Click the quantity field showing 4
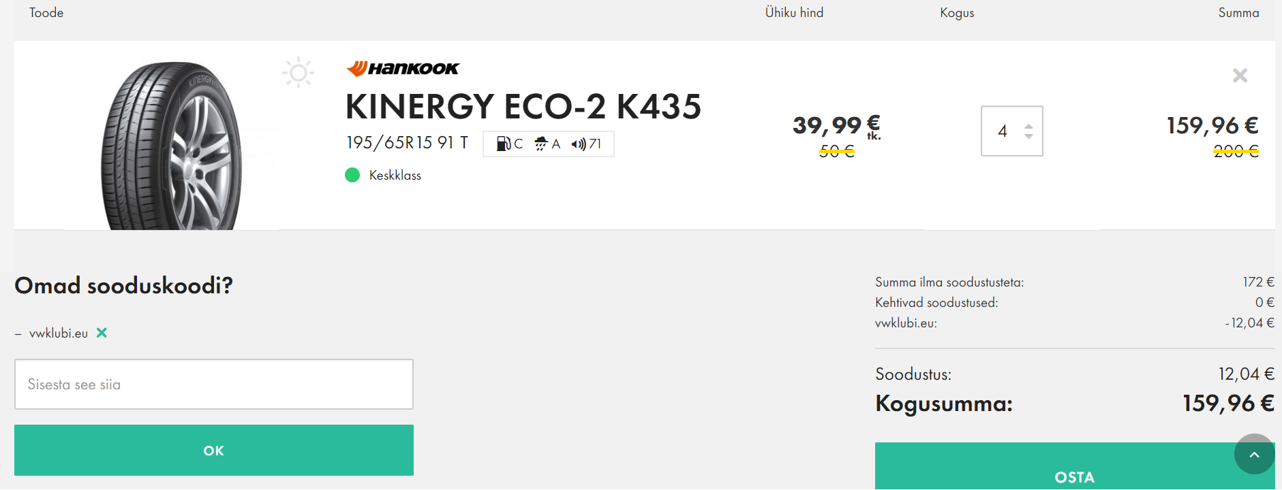 (x=1003, y=131)
